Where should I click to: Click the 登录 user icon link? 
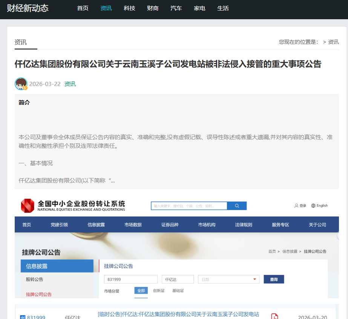pyautogui.click(x=300, y=206)
